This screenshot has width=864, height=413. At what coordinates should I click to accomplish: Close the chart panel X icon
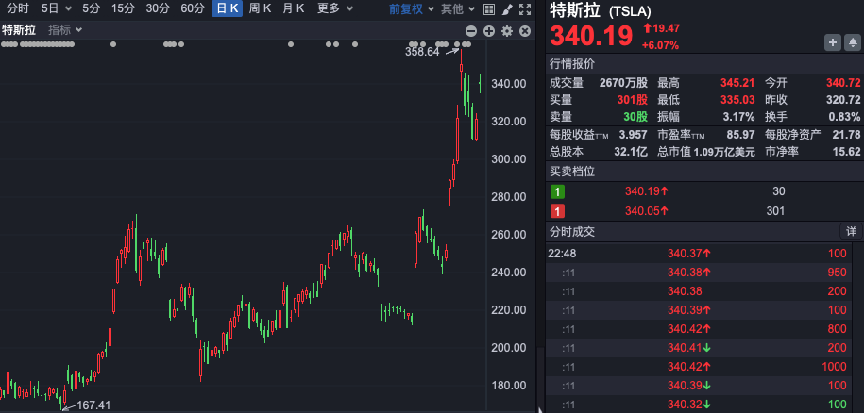click(x=525, y=31)
